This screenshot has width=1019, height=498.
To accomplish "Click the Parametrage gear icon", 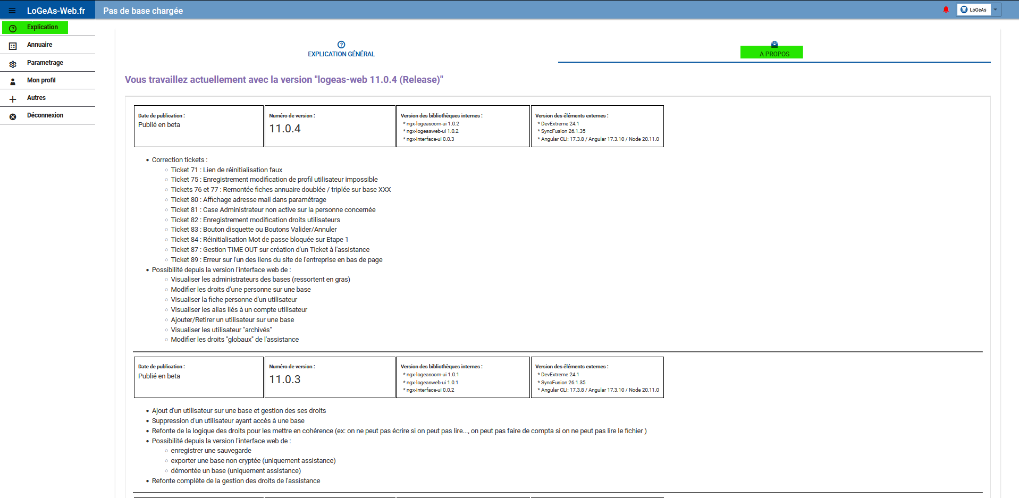I will 13,64.
